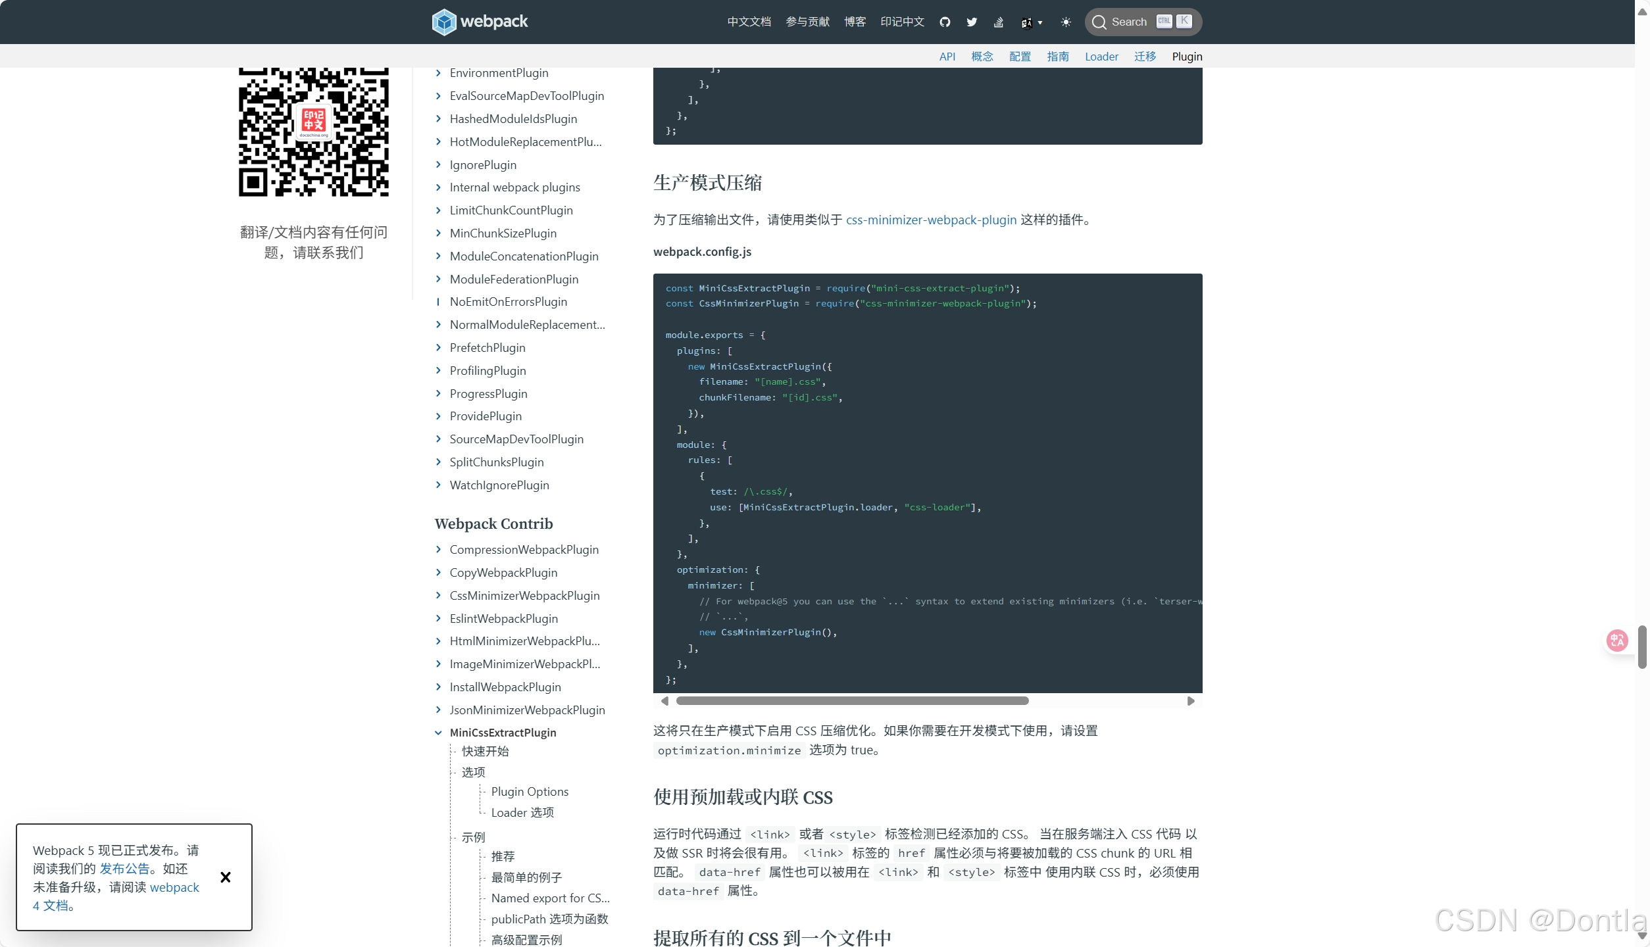Image resolution: width=1650 pixels, height=947 pixels.
Task: Open the language selection dropdown
Action: coord(1031,22)
